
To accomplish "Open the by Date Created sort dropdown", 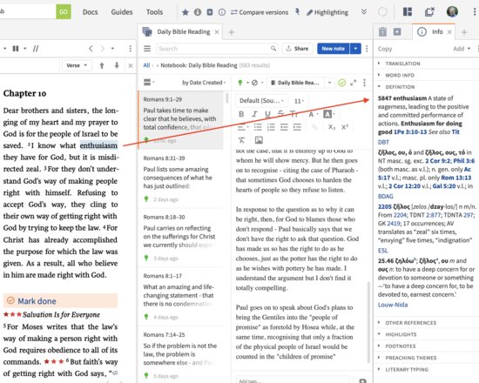I will pyautogui.click(x=204, y=83).
